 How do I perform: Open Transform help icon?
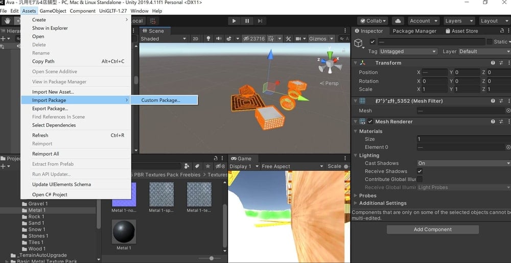click(493, 63)
